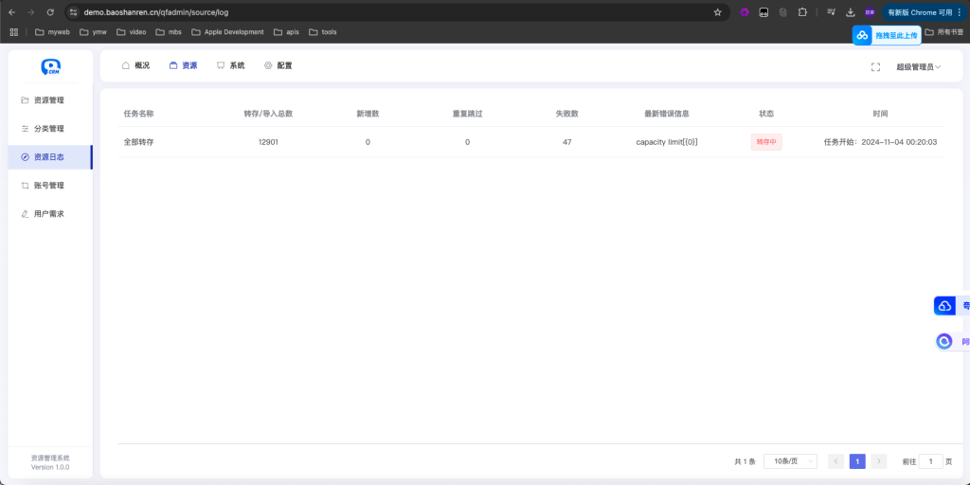Open the 超级管理员 user dropdown

click(x=918, y=67)
